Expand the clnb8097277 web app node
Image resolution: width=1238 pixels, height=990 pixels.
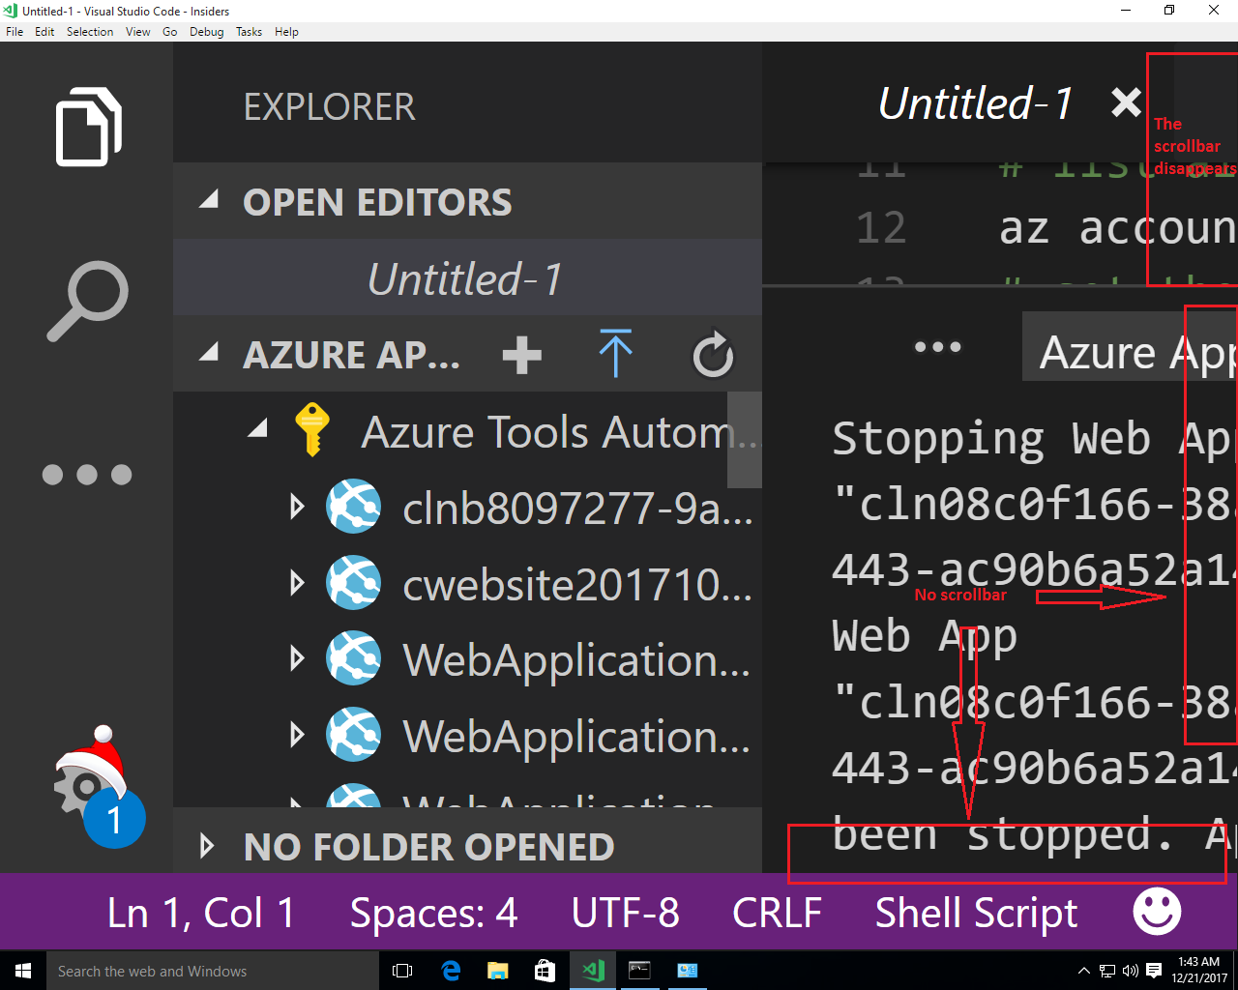coord(295,507)
